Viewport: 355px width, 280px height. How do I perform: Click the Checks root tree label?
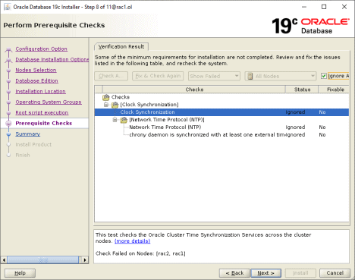point(121,97)
